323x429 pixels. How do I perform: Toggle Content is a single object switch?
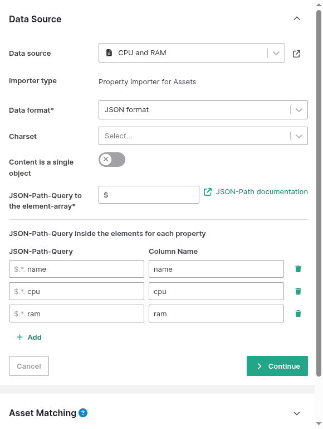[x=112, y=160]
